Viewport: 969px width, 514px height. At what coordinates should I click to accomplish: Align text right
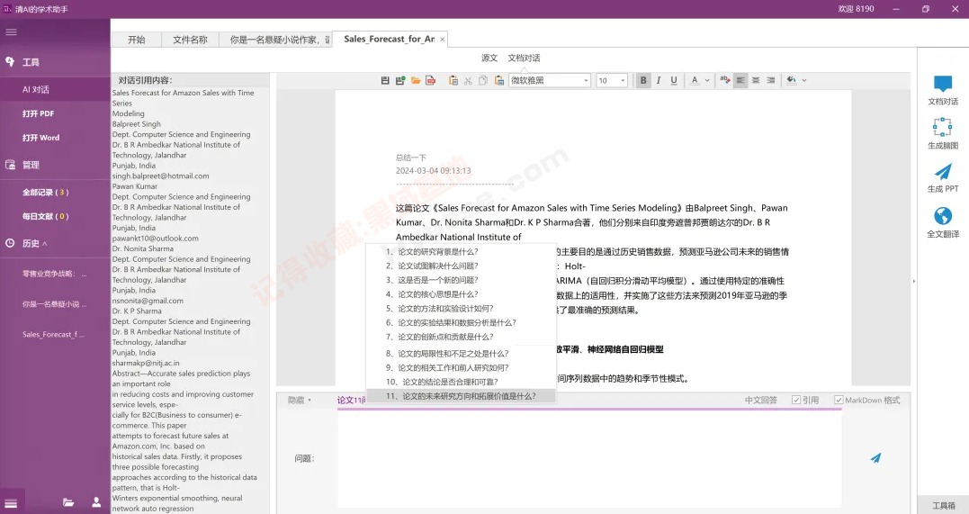coord(771,80)
